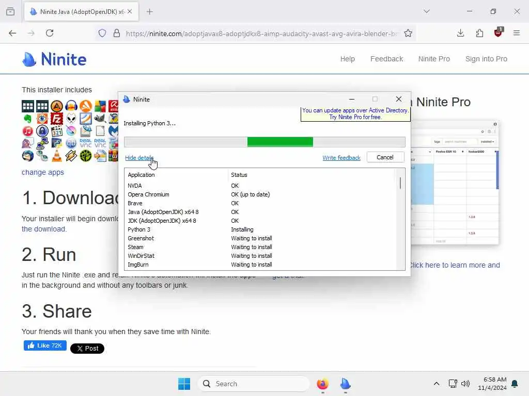529x396 pixels.
Task: Open the Firefox extensions puzzle icon
Action: [x=479, y=33]
